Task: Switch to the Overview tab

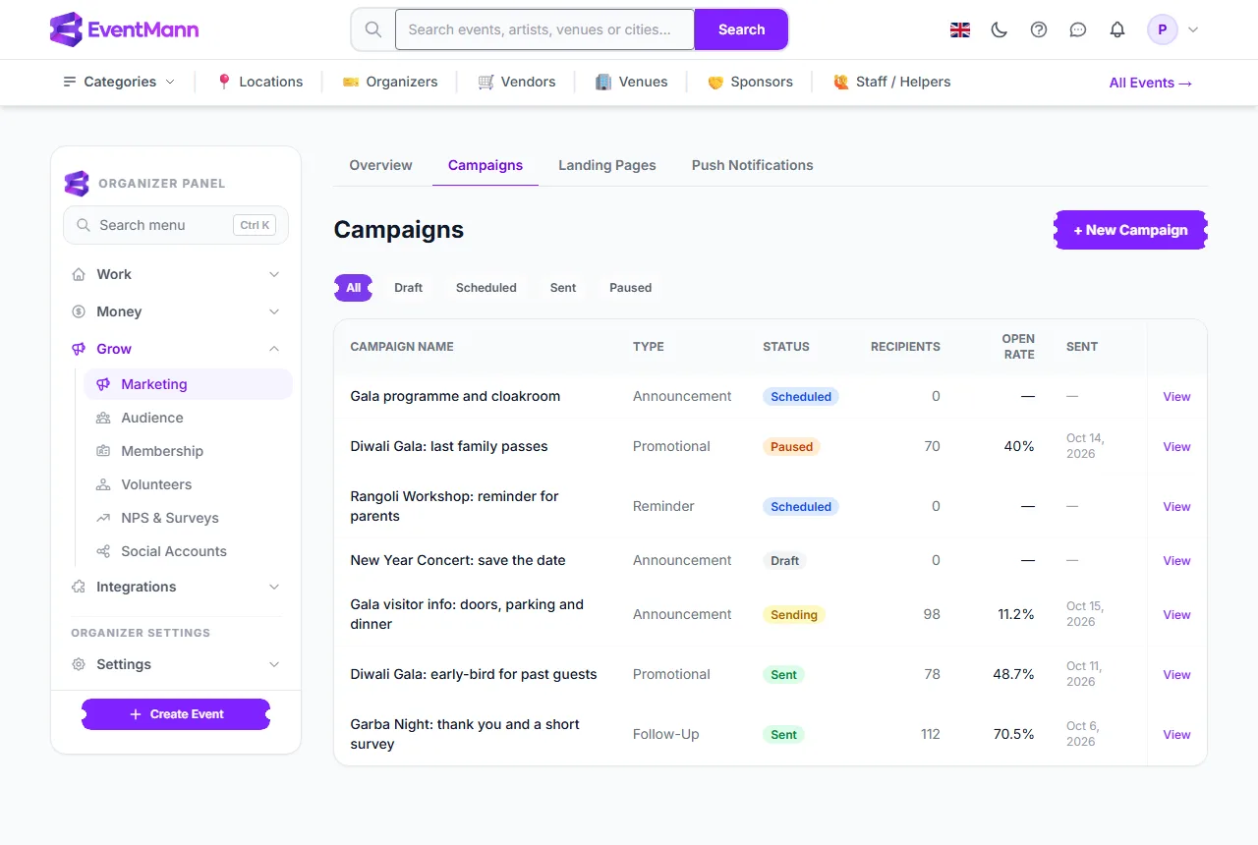Action: [380, 165]
